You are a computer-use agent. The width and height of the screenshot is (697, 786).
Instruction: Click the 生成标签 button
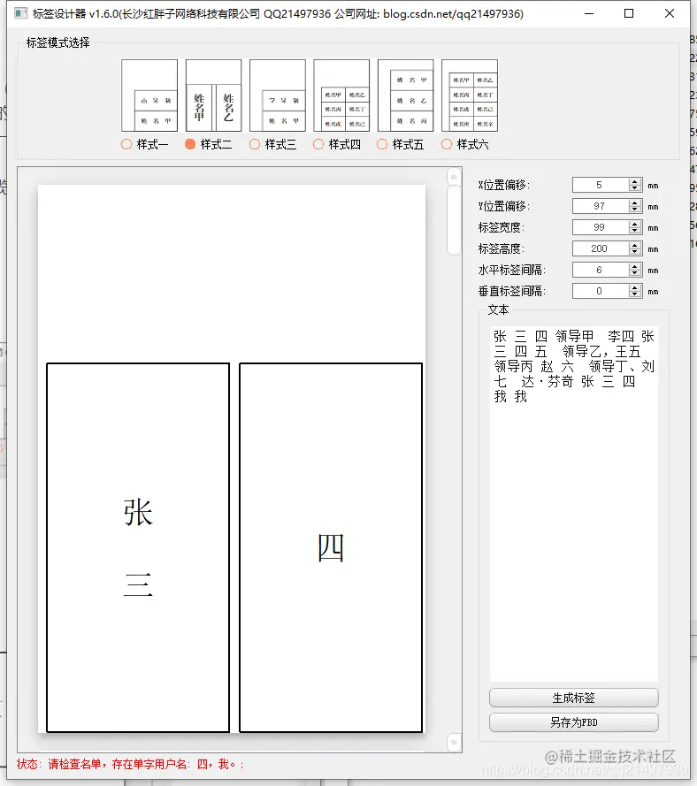pos(574,698)
